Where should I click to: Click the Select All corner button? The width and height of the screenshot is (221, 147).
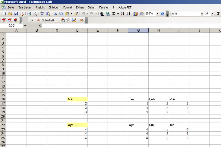click(x=3, y=31)
